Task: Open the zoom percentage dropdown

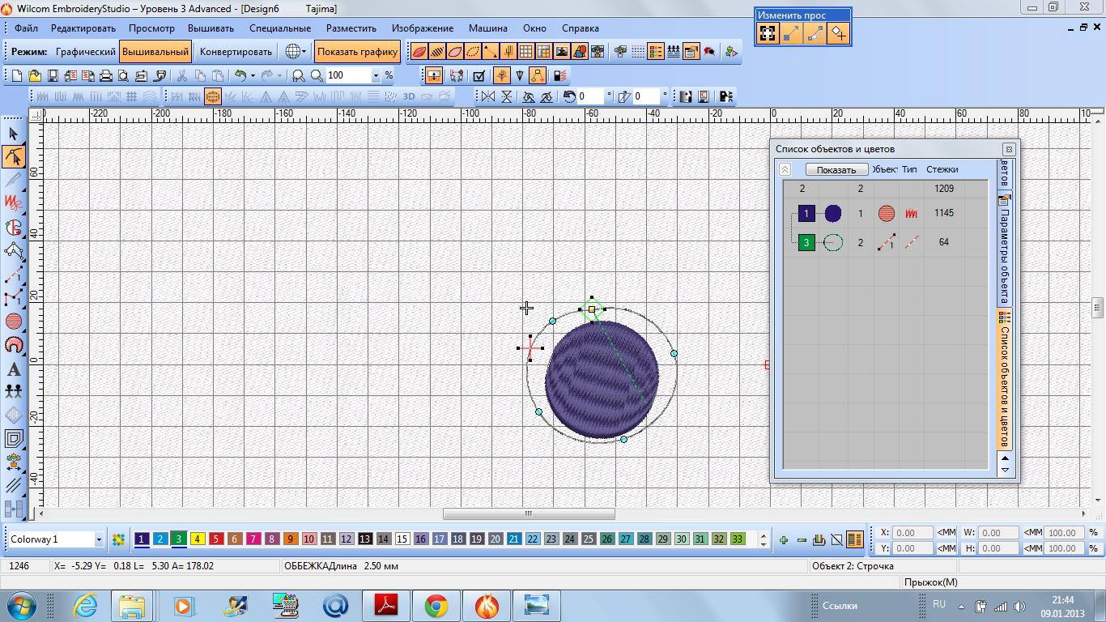Action: pyautogui.click(x=376, y=75)
